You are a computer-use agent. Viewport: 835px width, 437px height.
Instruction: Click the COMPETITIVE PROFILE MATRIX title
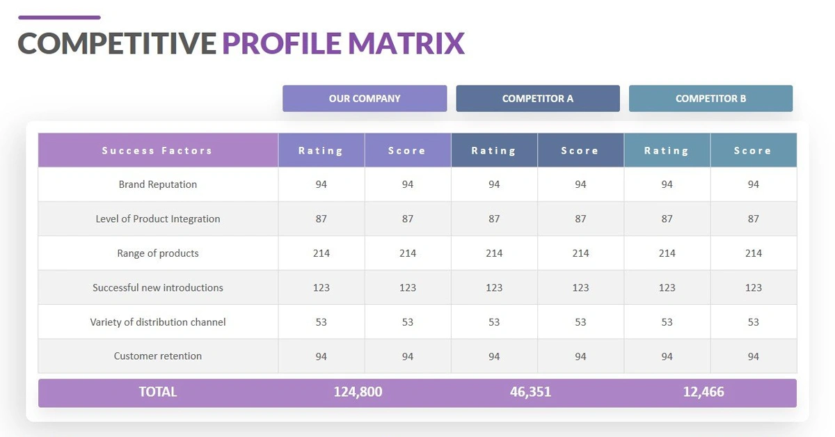click(241, 43)
